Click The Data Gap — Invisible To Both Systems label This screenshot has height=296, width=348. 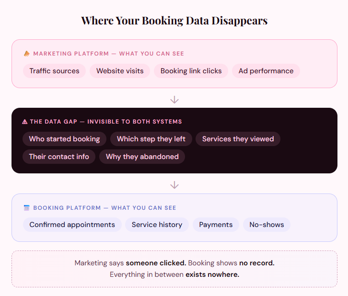pos(106,122)
